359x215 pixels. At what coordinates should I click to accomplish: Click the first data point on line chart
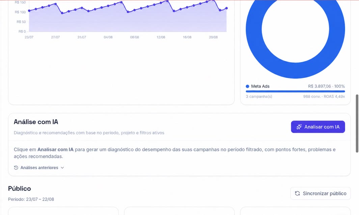tap(29, 10)
